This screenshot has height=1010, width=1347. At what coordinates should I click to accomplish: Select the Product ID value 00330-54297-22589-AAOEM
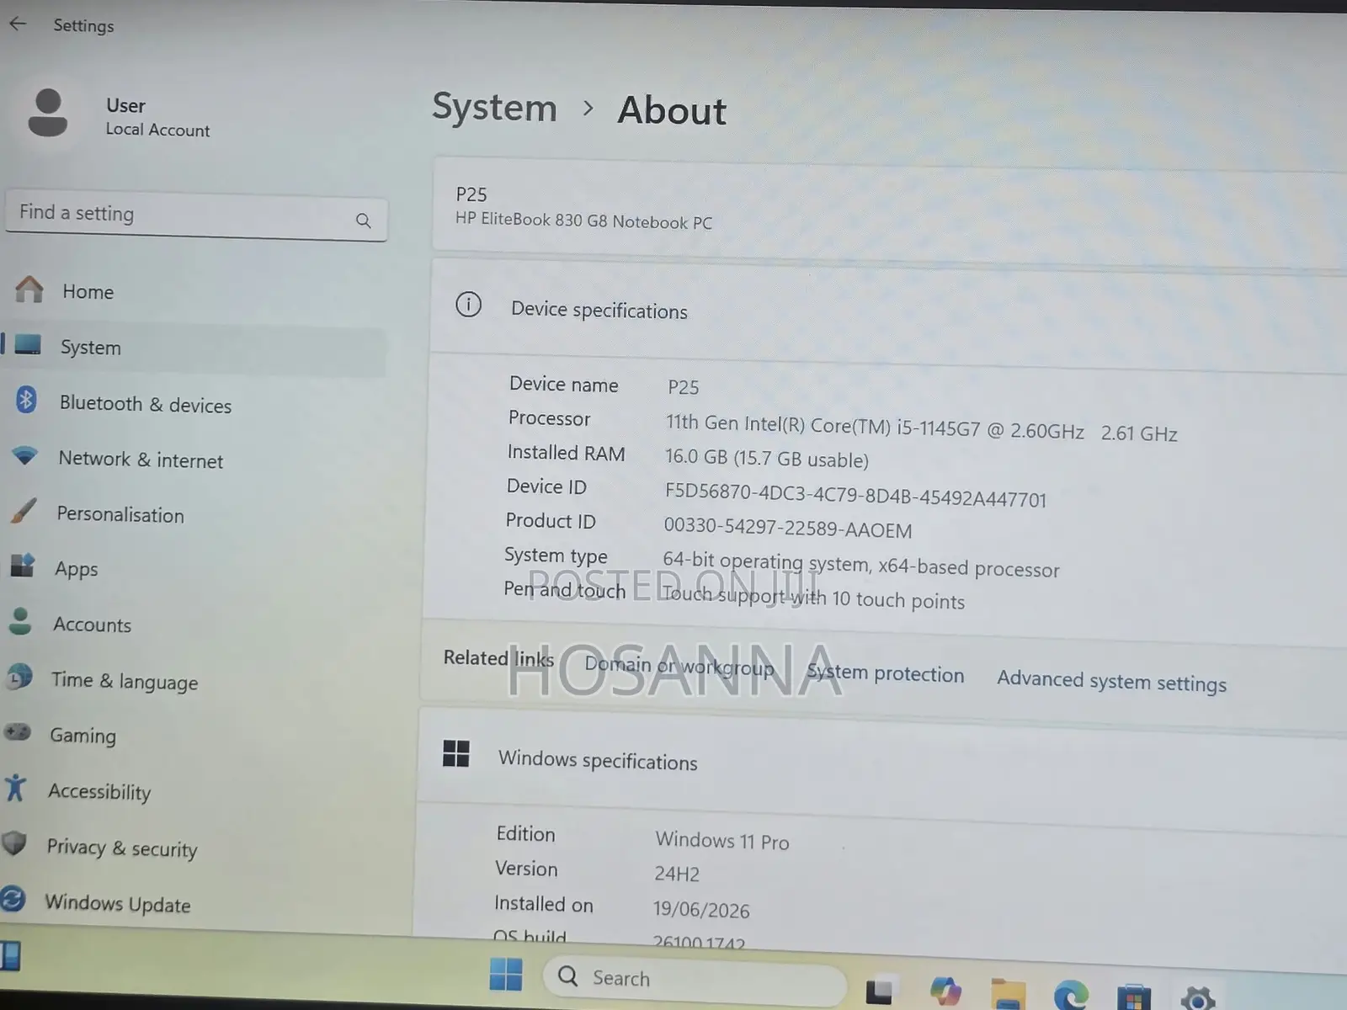click(788, 528)
